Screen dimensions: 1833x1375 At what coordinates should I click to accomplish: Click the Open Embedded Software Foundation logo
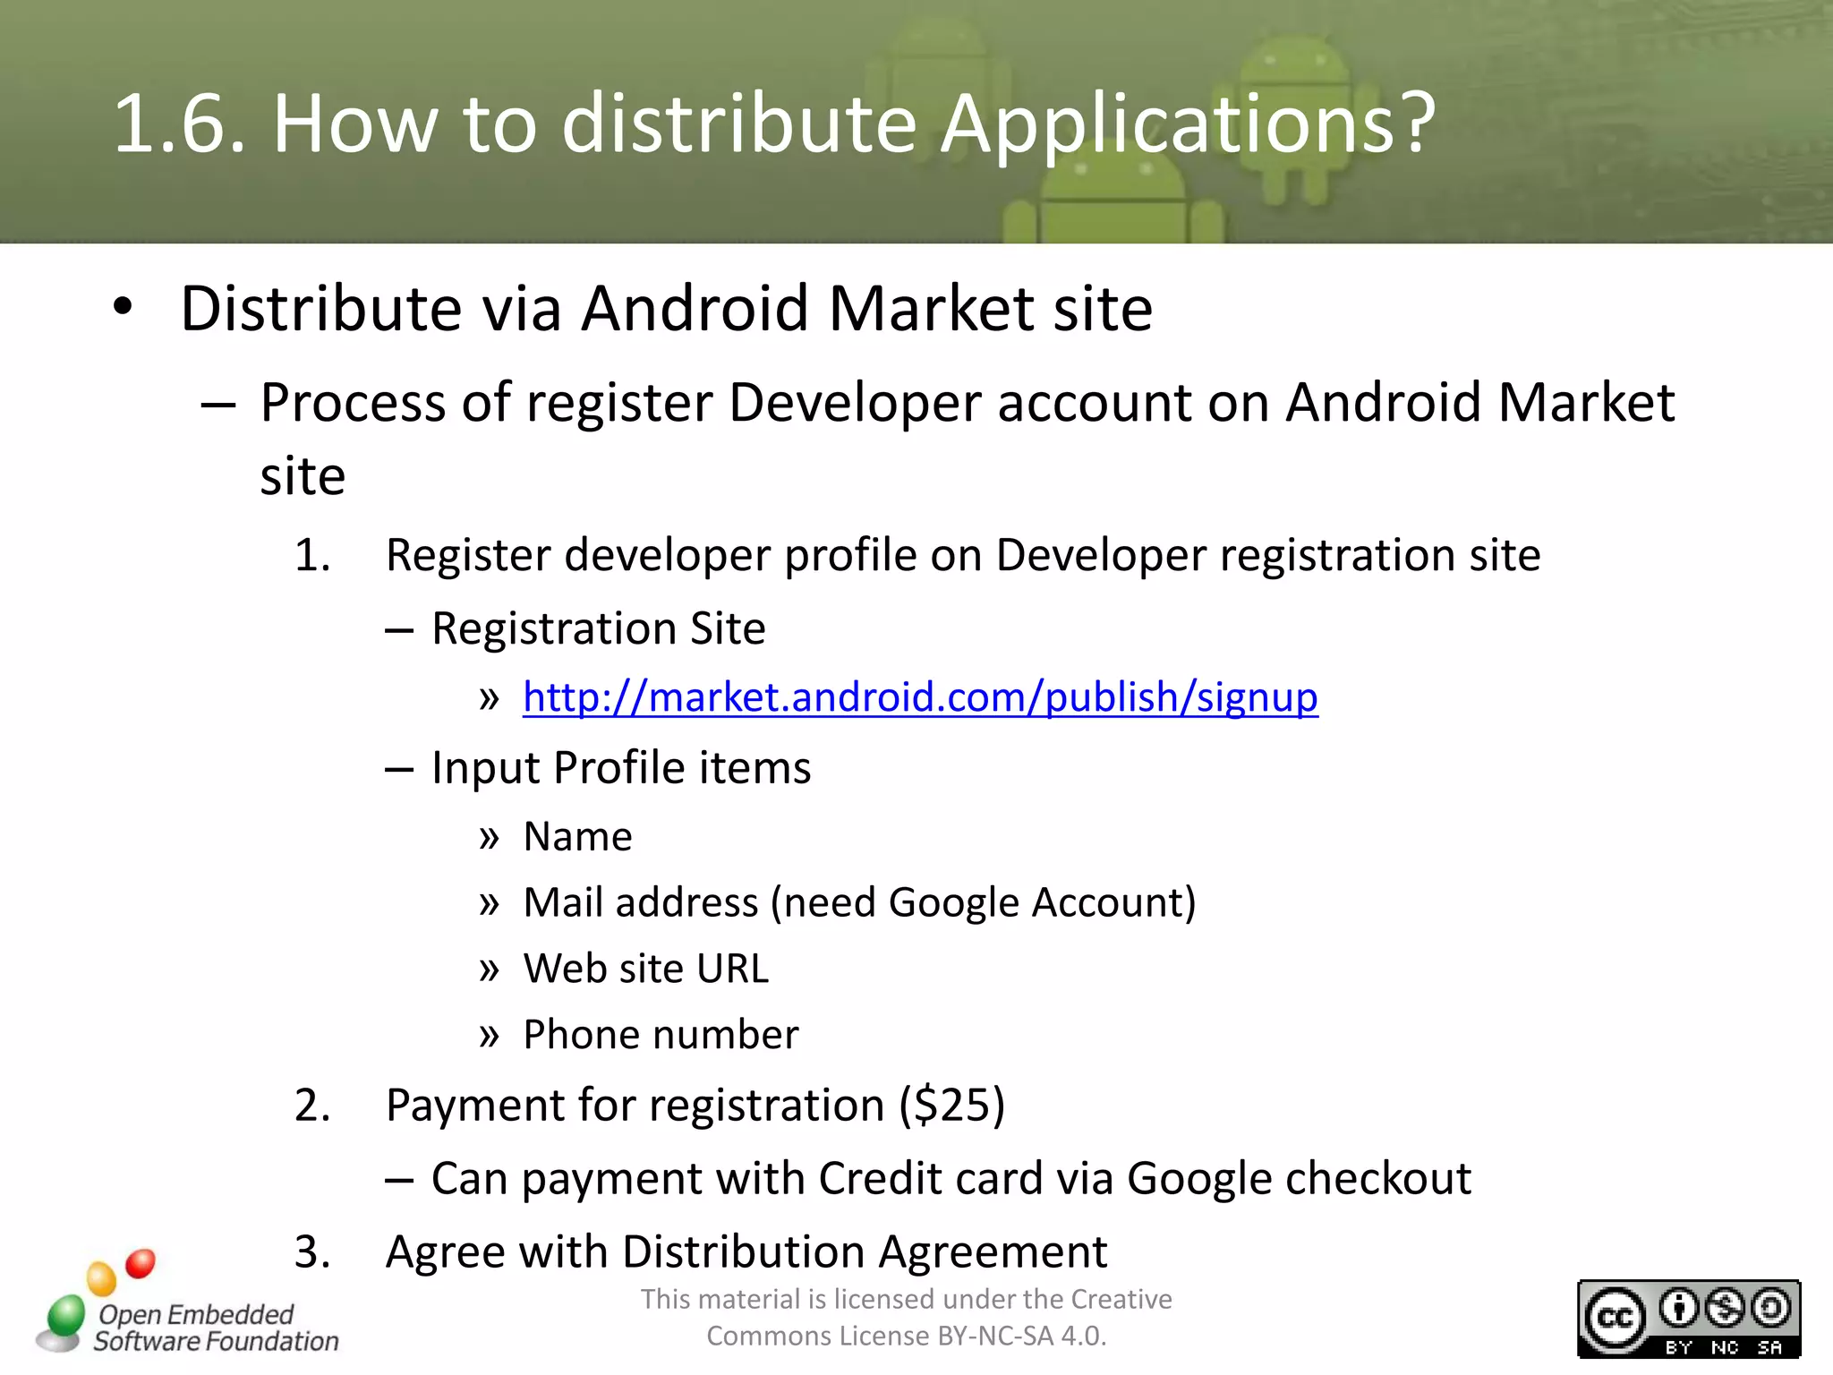[x=188, y=1302]
